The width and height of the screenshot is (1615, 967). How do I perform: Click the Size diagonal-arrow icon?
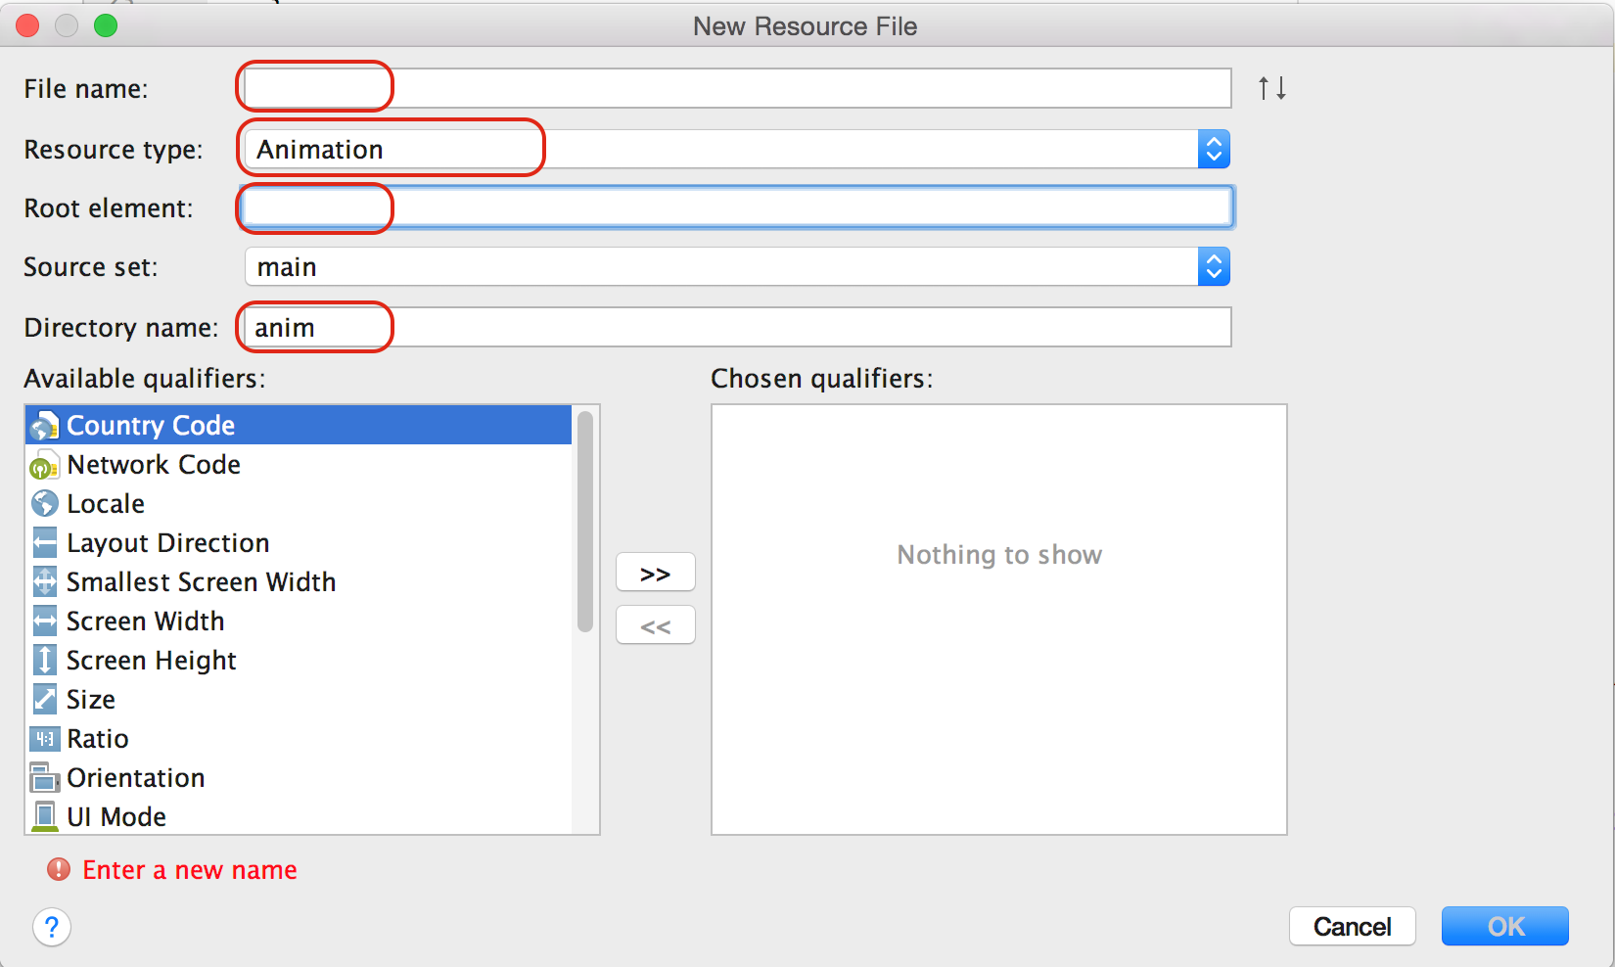coord(45,699)
